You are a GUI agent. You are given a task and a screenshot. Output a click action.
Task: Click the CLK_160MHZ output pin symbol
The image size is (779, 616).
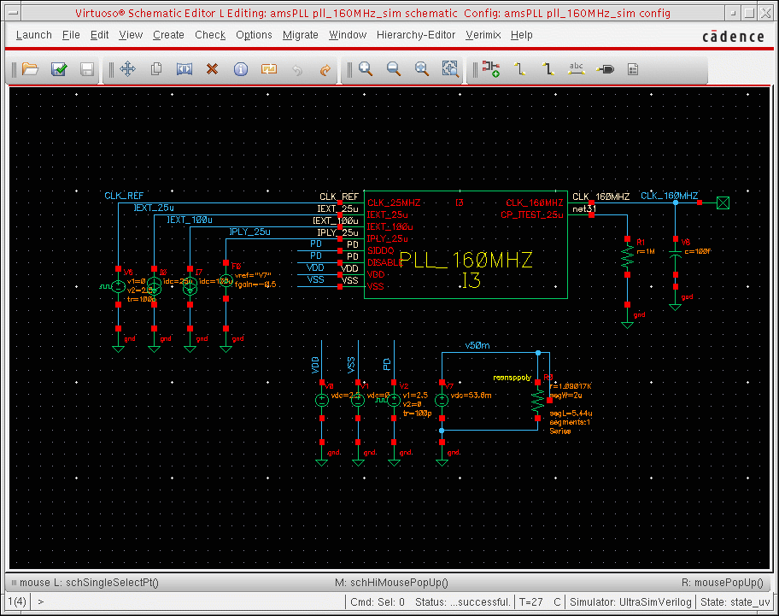pyautogui.click(x=723, y=202)
